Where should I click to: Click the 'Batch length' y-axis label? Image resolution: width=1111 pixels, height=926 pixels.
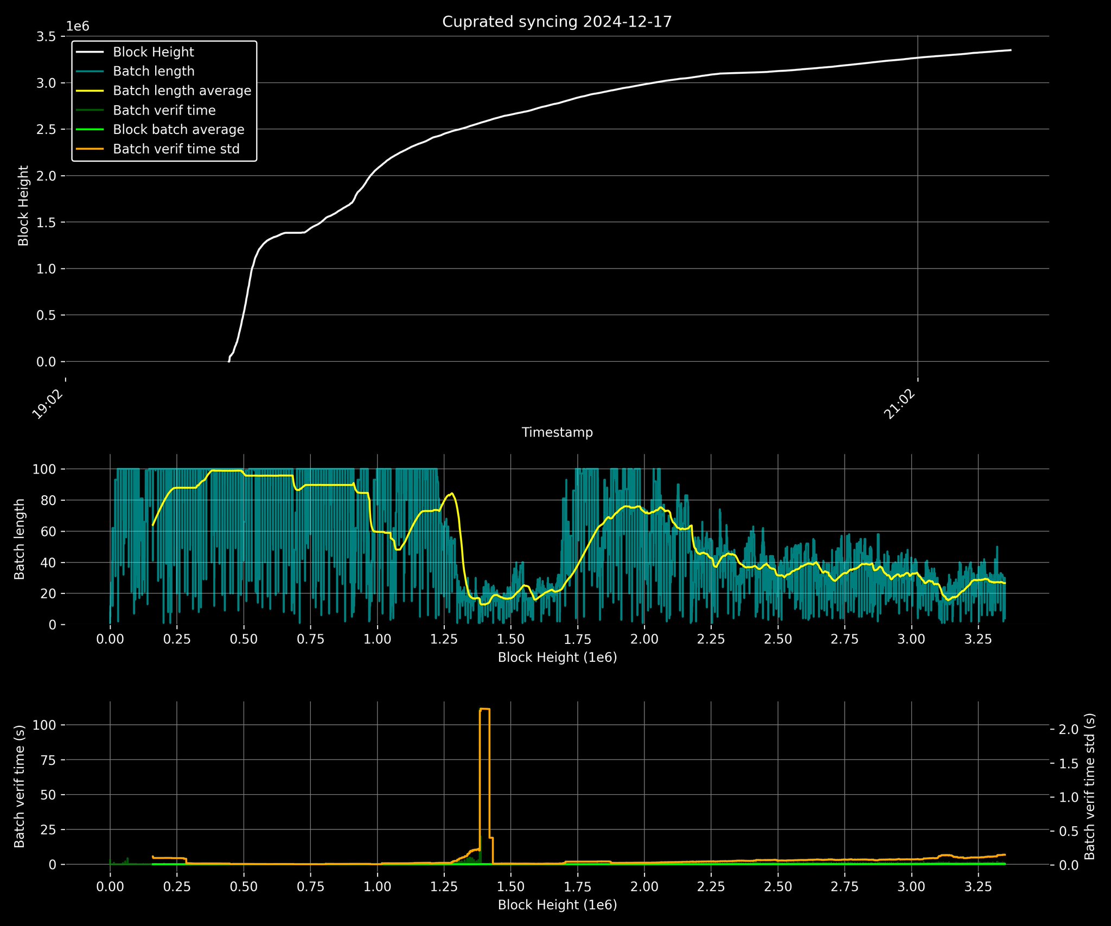(20, 539)
